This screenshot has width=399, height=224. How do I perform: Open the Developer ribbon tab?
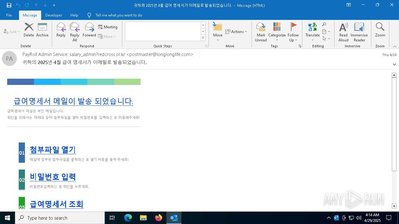pyautogui.click(x=54, y=15)
